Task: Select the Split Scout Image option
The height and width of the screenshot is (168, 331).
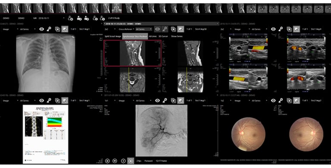Action: click(113, 36)
